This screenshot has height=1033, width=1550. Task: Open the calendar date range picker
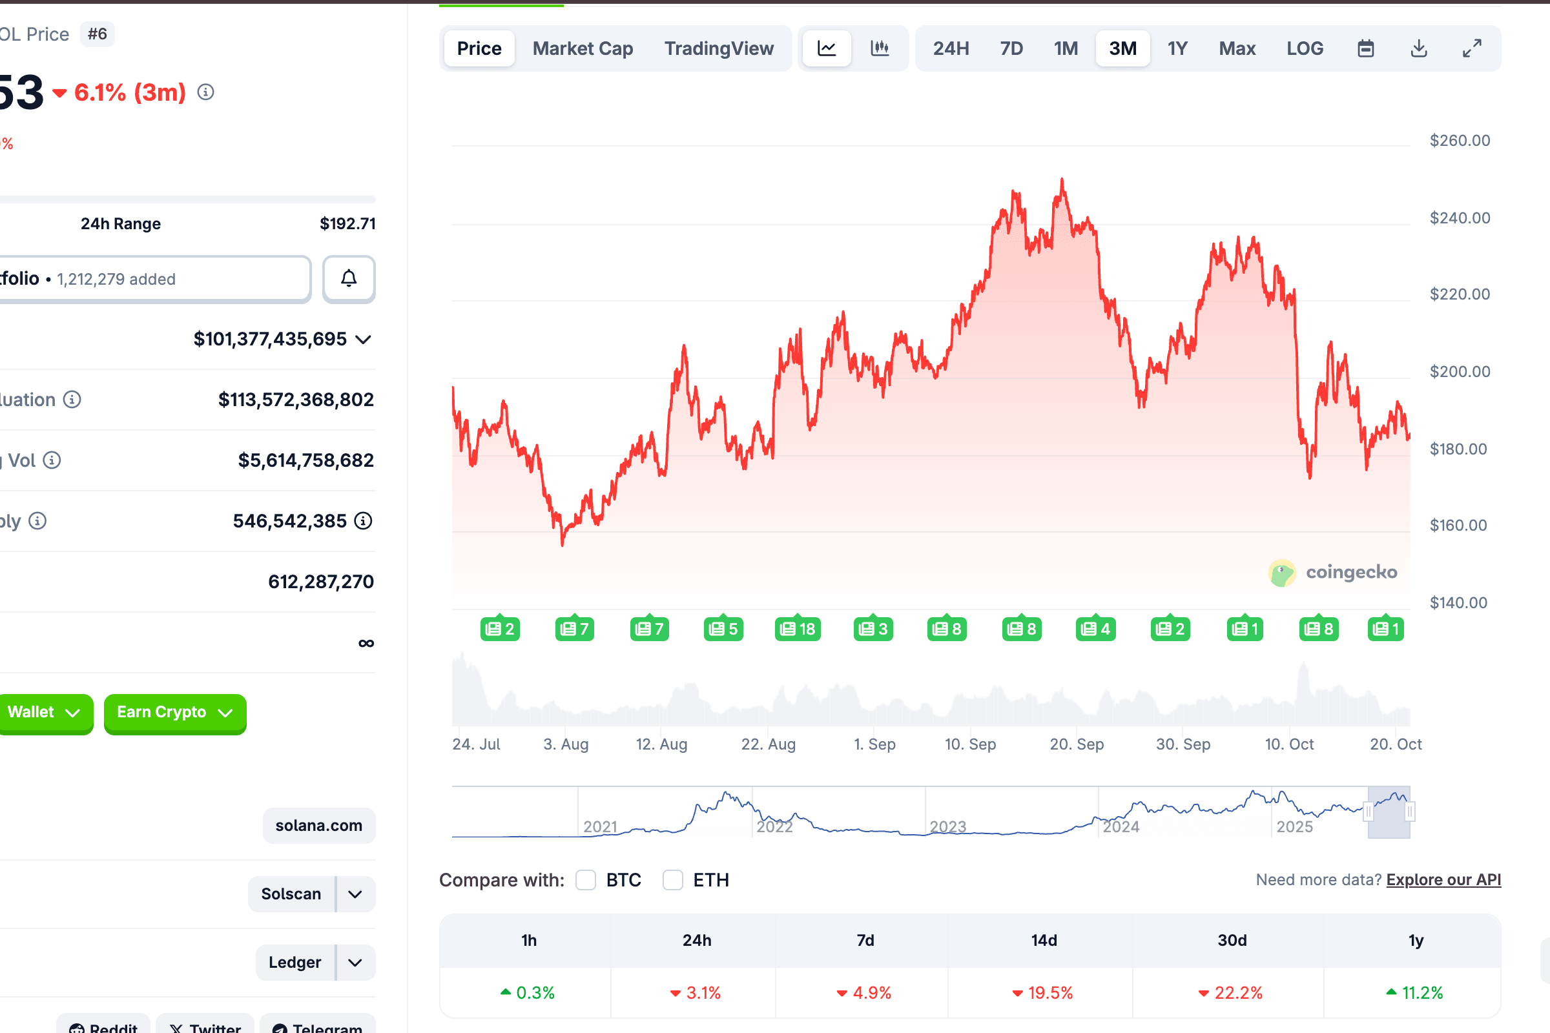(1365, 48)
